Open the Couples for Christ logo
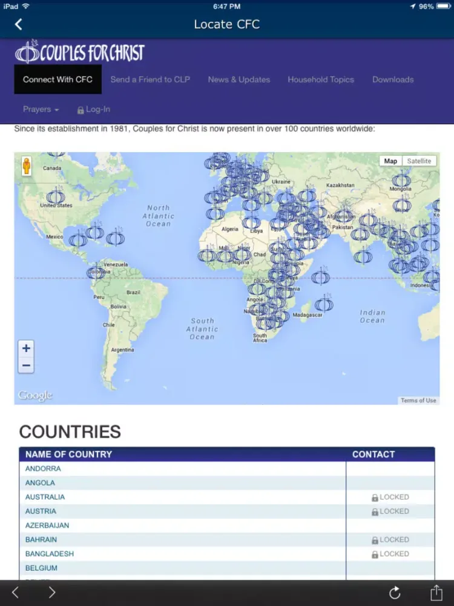This screenshot has width=454, height=606. [x=79, y=52]
